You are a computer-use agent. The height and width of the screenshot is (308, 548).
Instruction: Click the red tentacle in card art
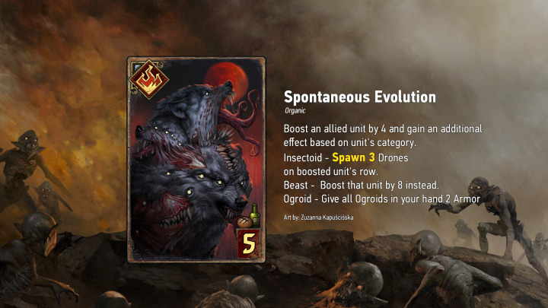click(x=244, y=120)
